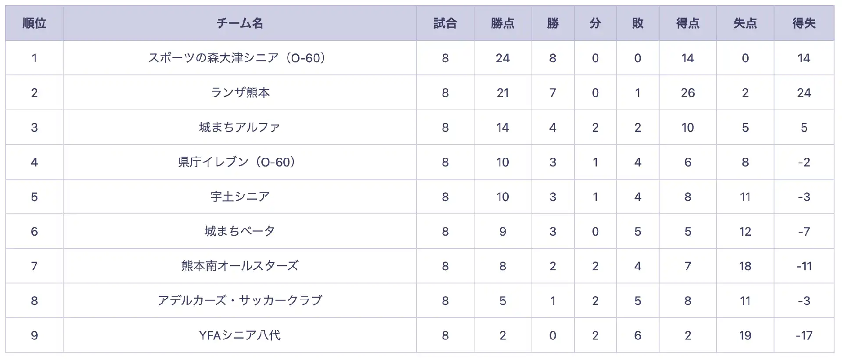Click the 勝点 column header
The width and height of the screenshot is (842, 361).
click(x=503, y=23)
